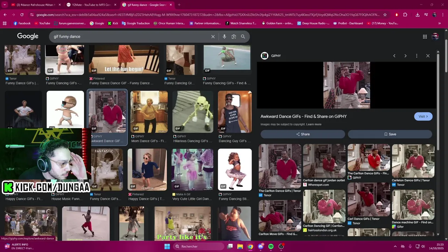This screenshot has height=252, width=448.
Task: Open the Chrome three-dot menu
Action: (x=443, y=15)
